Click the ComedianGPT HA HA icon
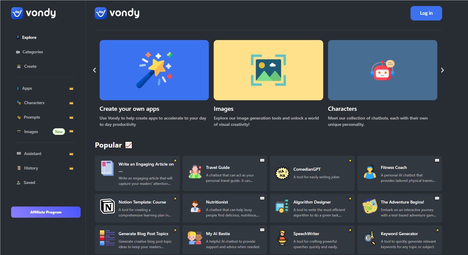 tap(282, 173)
